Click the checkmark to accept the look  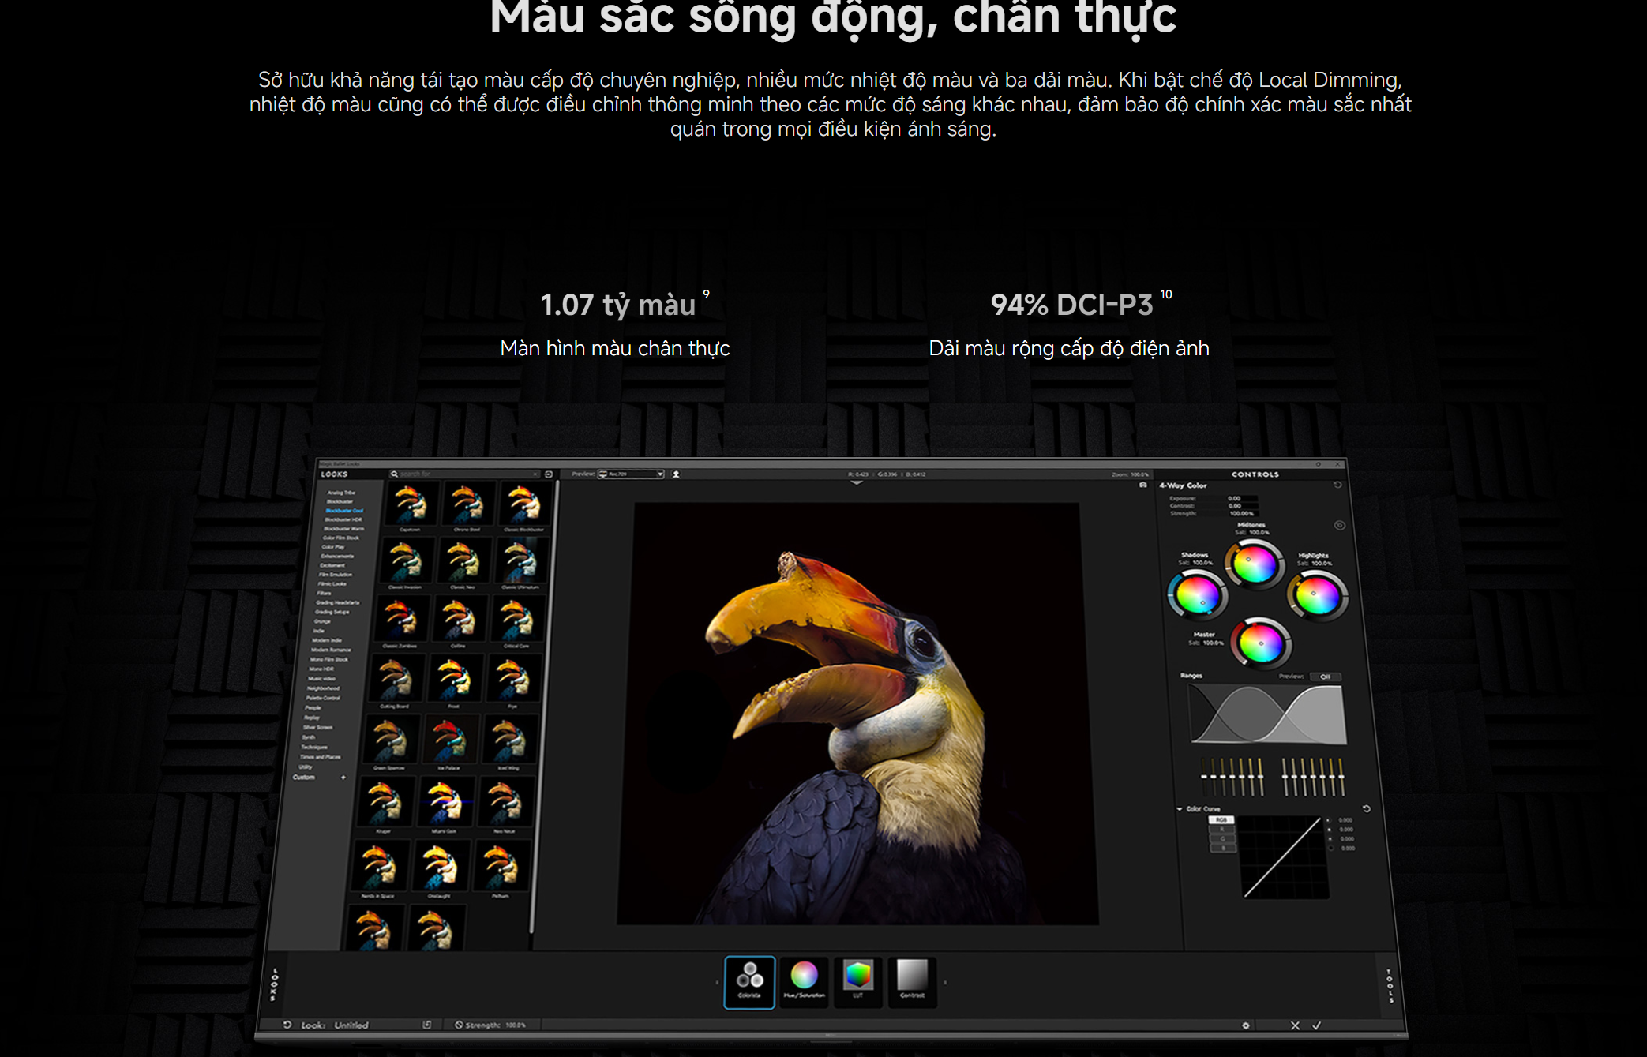pos(1316,1025)
